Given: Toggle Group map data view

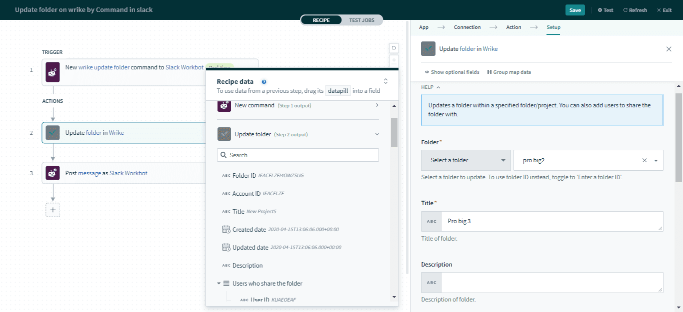Looking at the screenshot, I should pos(509,72).
